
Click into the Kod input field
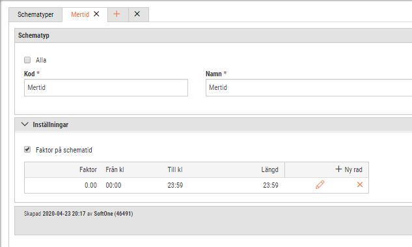coord(106,87)
